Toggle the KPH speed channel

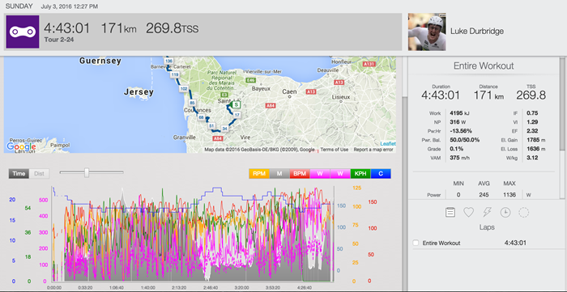tap(360, 174)
